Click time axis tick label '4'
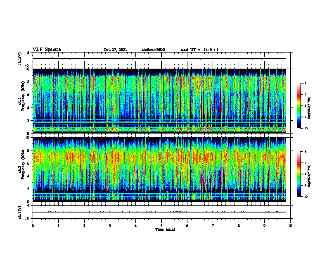This screenshot has height=253, width=327. pos(136,226)
